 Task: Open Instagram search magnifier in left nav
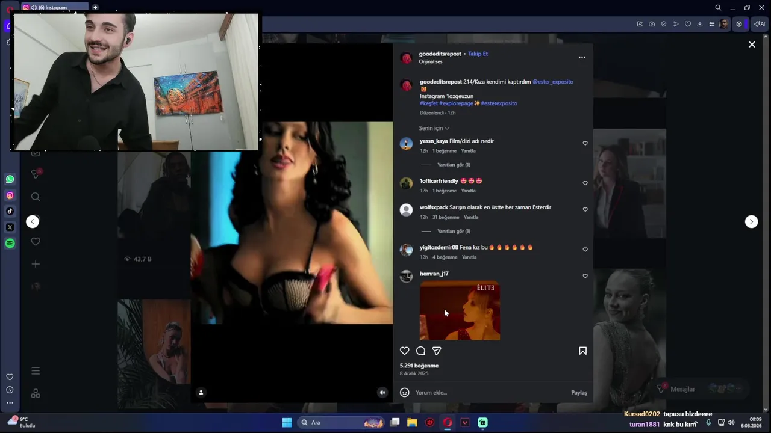36,197
